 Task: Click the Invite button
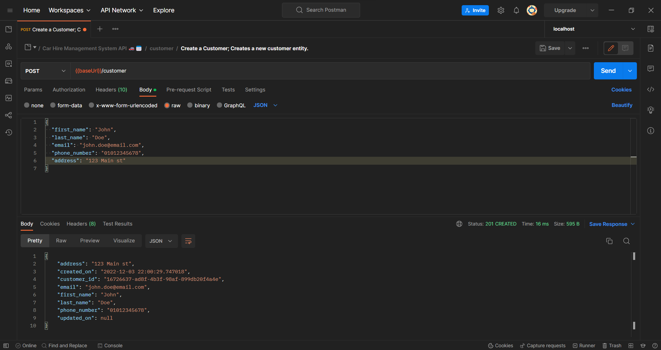pyautogui.click(x=475, y=10)
